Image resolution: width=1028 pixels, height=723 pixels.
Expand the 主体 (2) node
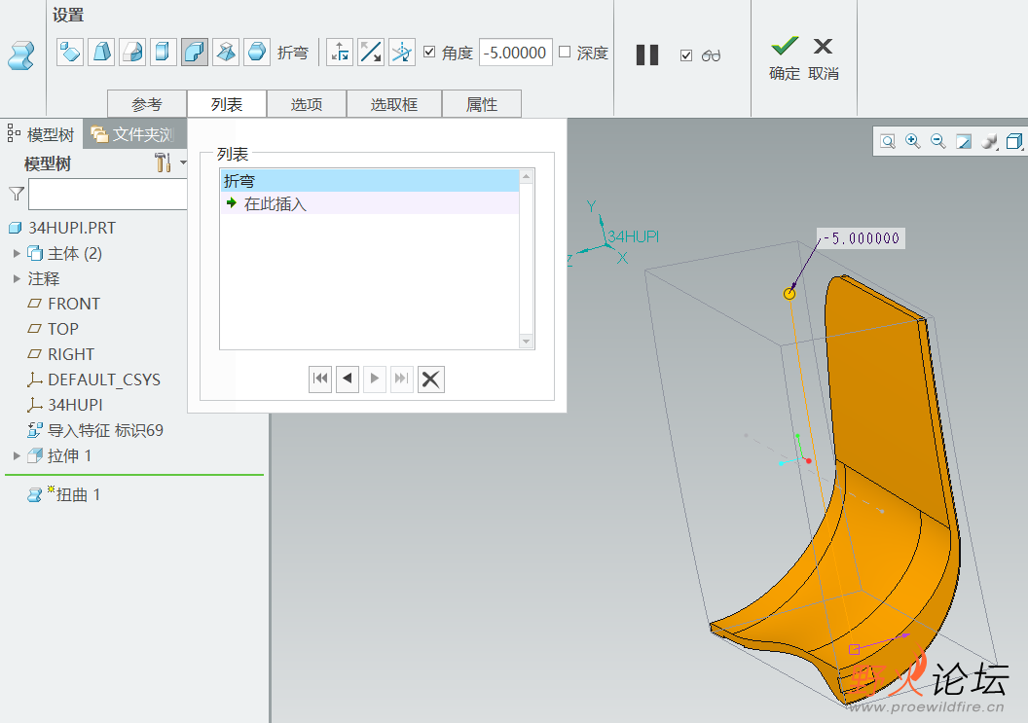[x=18, y=253]
